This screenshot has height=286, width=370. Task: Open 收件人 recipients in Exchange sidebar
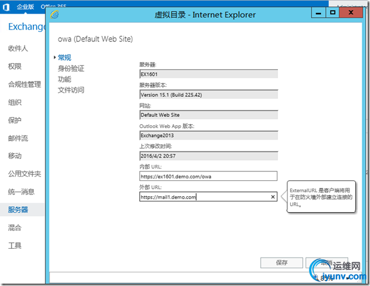(x=18, y=48)
